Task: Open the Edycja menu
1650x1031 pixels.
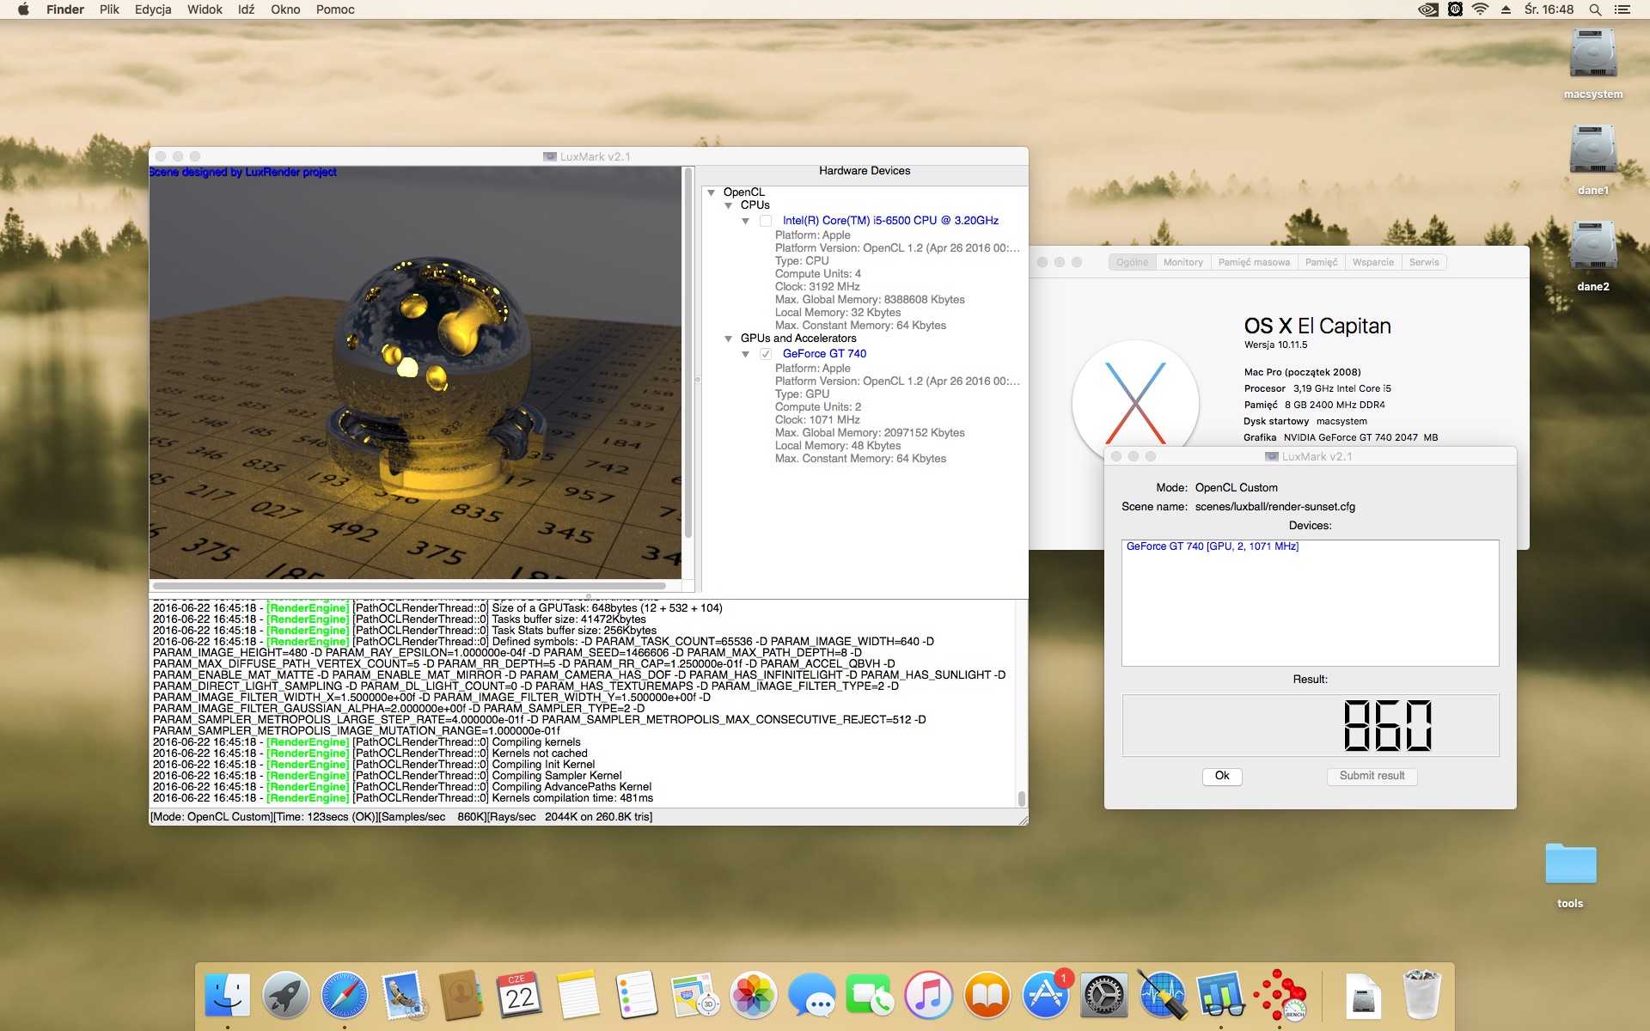Action: (153, 9)
